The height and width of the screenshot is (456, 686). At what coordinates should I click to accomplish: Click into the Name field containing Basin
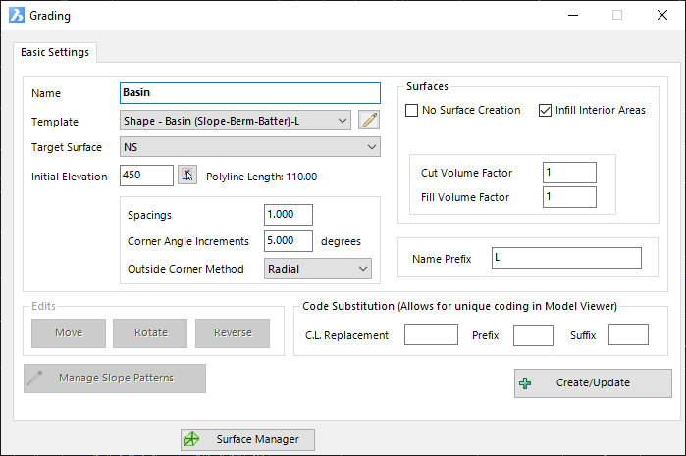click(x=249, y=93)
